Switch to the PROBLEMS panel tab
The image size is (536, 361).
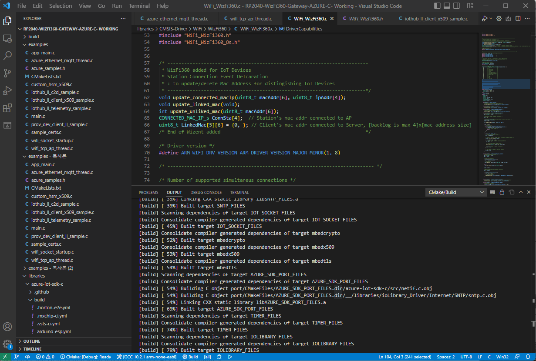tap(148, 192)
